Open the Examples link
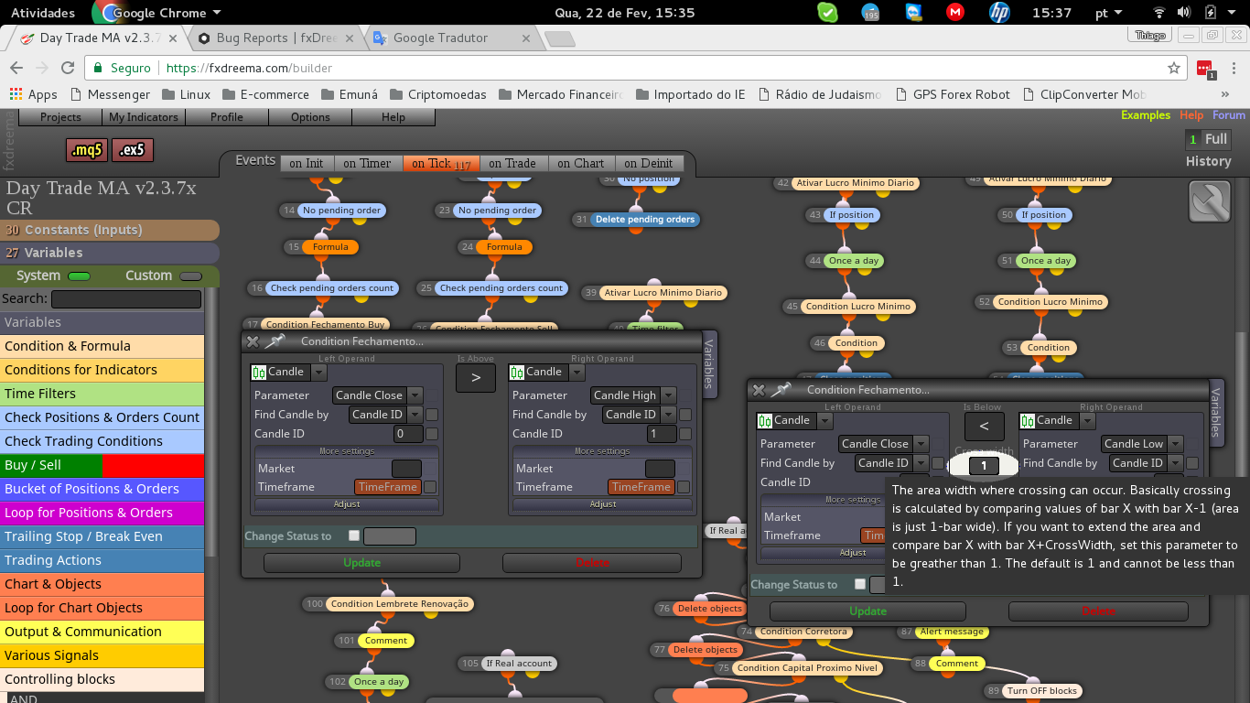 tap(1146, 115)
